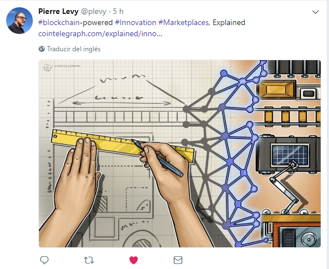Open the Pierre Levy display name

[x=58, y=11]
